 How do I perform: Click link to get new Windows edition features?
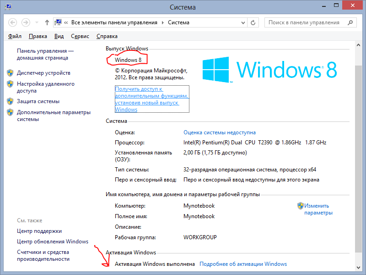click(x=152, y=99)
